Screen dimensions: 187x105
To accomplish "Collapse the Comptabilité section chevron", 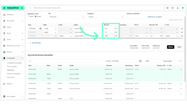I will [22, 58].
